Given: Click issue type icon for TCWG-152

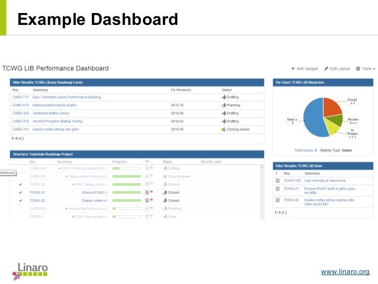Looking at the screenshot, I should tap(278, 180).
